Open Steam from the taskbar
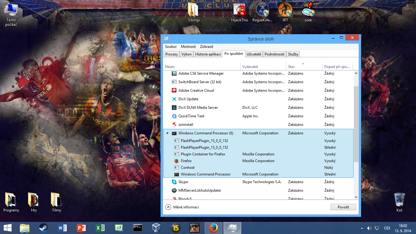The image size is (416, 234). click(44, 228)
